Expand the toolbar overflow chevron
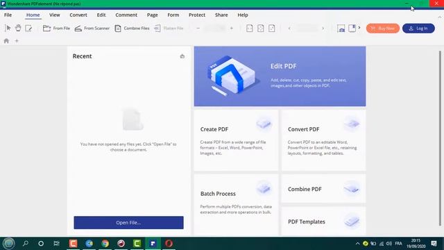The image size is (444, 250). pos(359,28)
